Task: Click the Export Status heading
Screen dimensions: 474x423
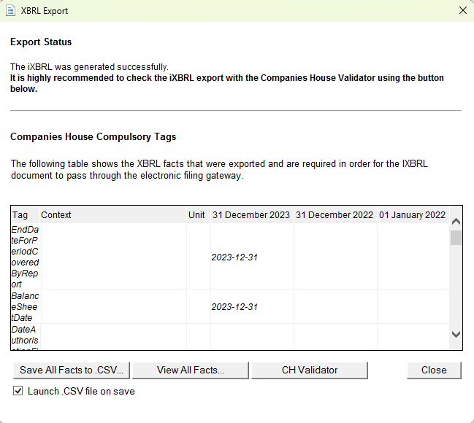Action: (41, 42)
